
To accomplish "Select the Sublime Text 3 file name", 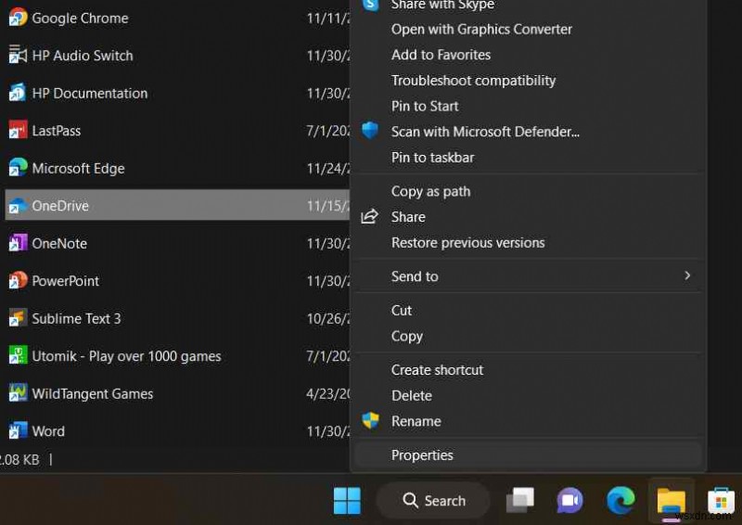I will [x=76, y=318].
